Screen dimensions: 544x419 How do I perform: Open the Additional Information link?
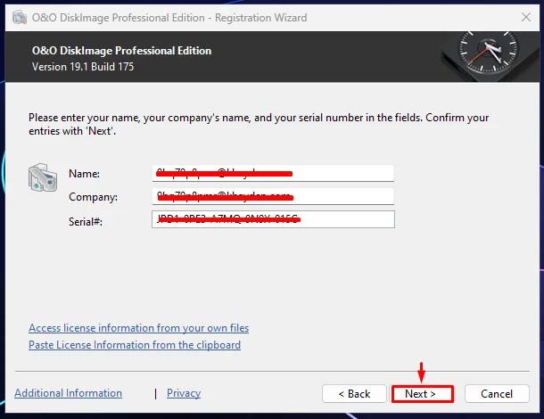point(69,393)
